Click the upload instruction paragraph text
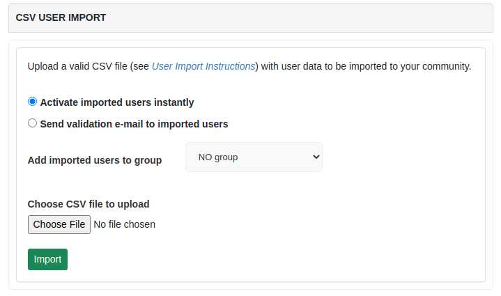Screen dimensions: 501x296 [x=249, y=66]
